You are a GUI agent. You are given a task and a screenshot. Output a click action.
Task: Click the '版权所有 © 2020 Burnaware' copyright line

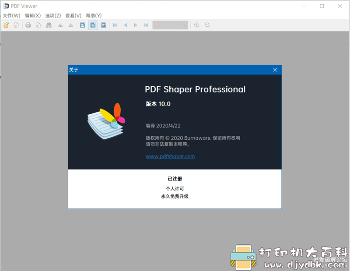click(x=193, y=138)
